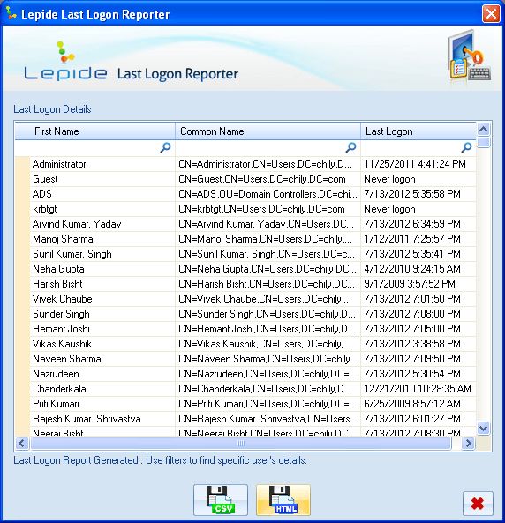Select Arvind Kumar. Yadav row
The height and width of the screenshot is (523, 505).
pyautogui.click(x=245, y=224)
